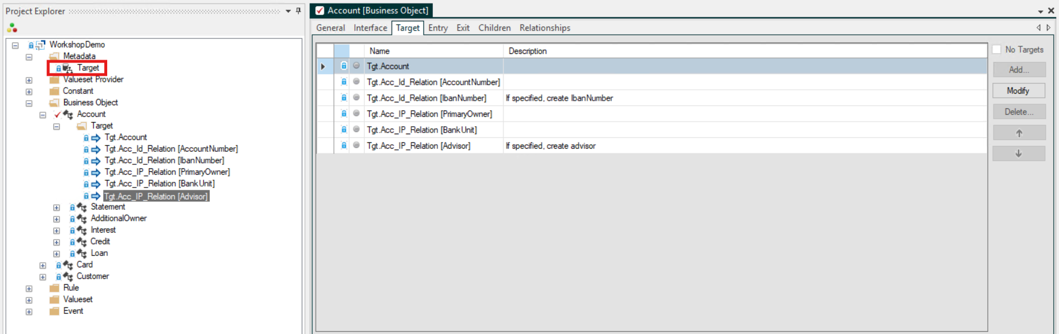Click the Target metadata node icon

point(68,68)
